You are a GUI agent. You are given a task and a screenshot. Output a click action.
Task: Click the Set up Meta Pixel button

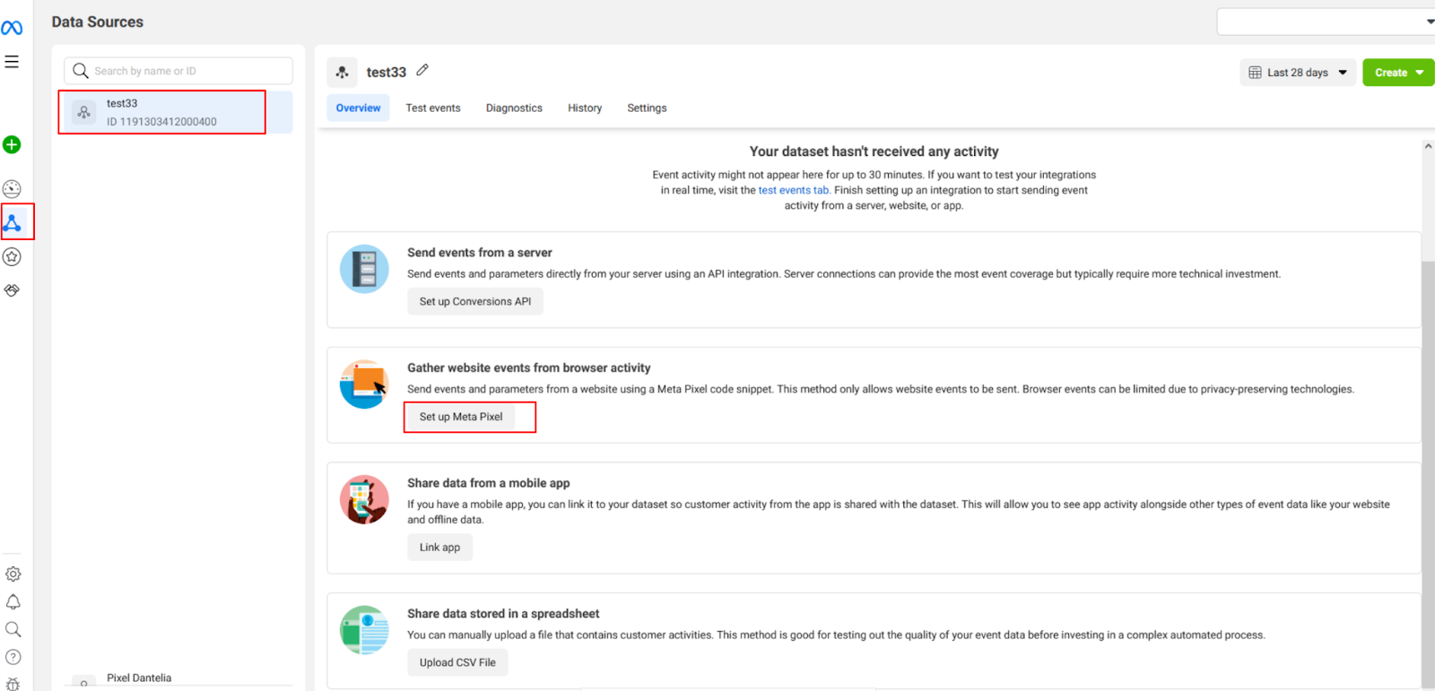coord(461,417)
